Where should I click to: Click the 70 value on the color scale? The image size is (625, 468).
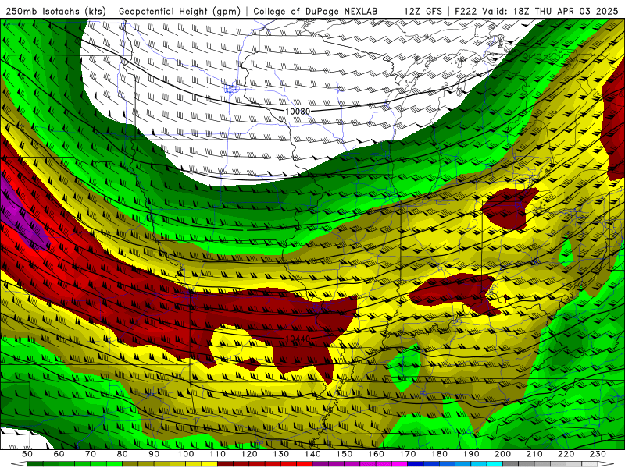[x=91, y=454]
